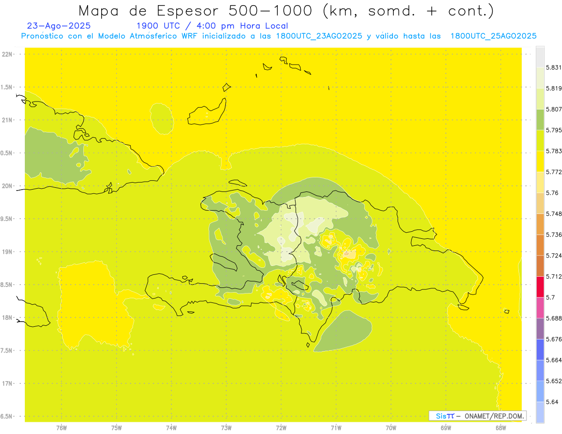Click the 5.664 legend value
The height and width of the screenshot is (434, 562).
pyautogui.click(x=554, y=360)
